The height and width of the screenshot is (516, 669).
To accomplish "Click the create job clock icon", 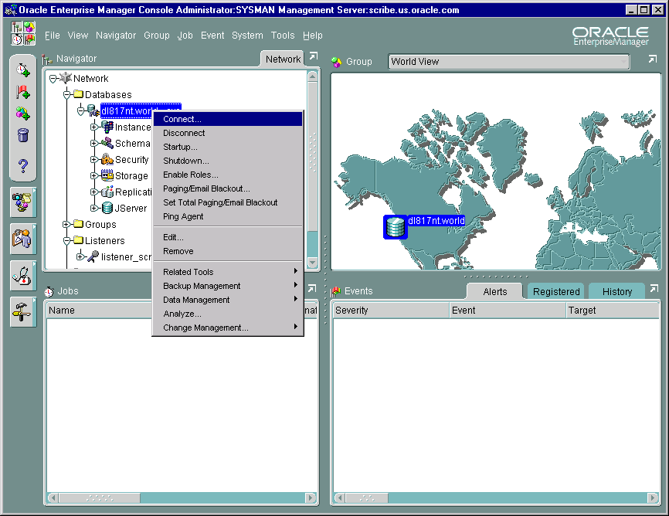I will coord(23,70).
